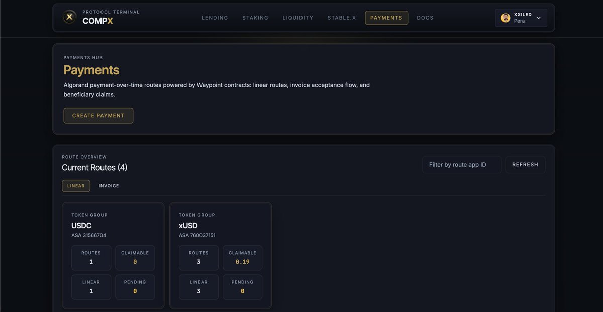Go to the Liquidity nav tab

297,18
